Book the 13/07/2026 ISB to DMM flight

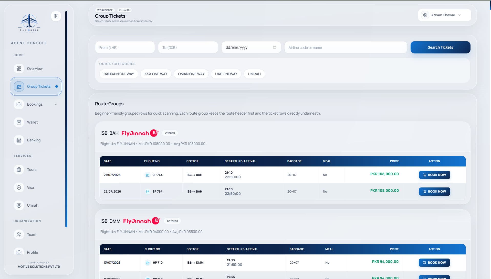point(434,263)
